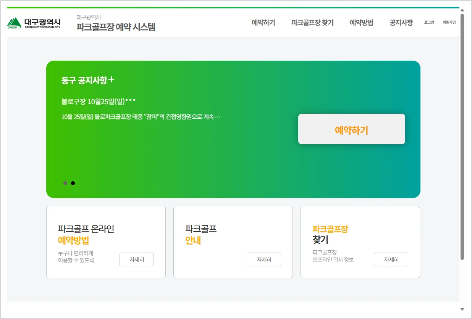Screen dimensions: 472x319
Task: Click the large orange 예약하기 banner button
Action: pyautogui.click(x=351, y=129)
